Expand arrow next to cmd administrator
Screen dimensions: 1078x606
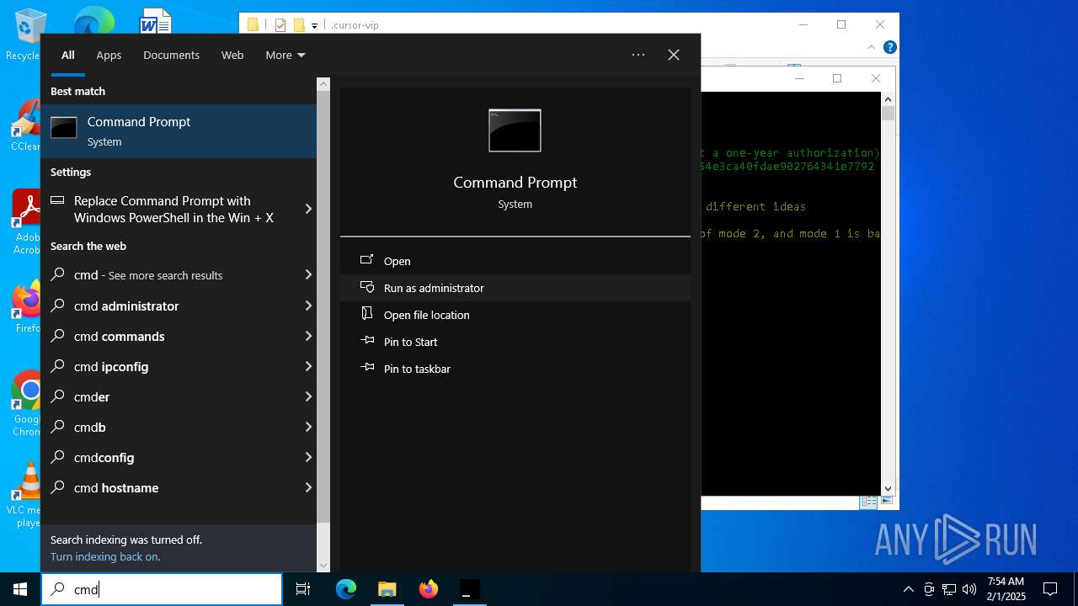308,306
